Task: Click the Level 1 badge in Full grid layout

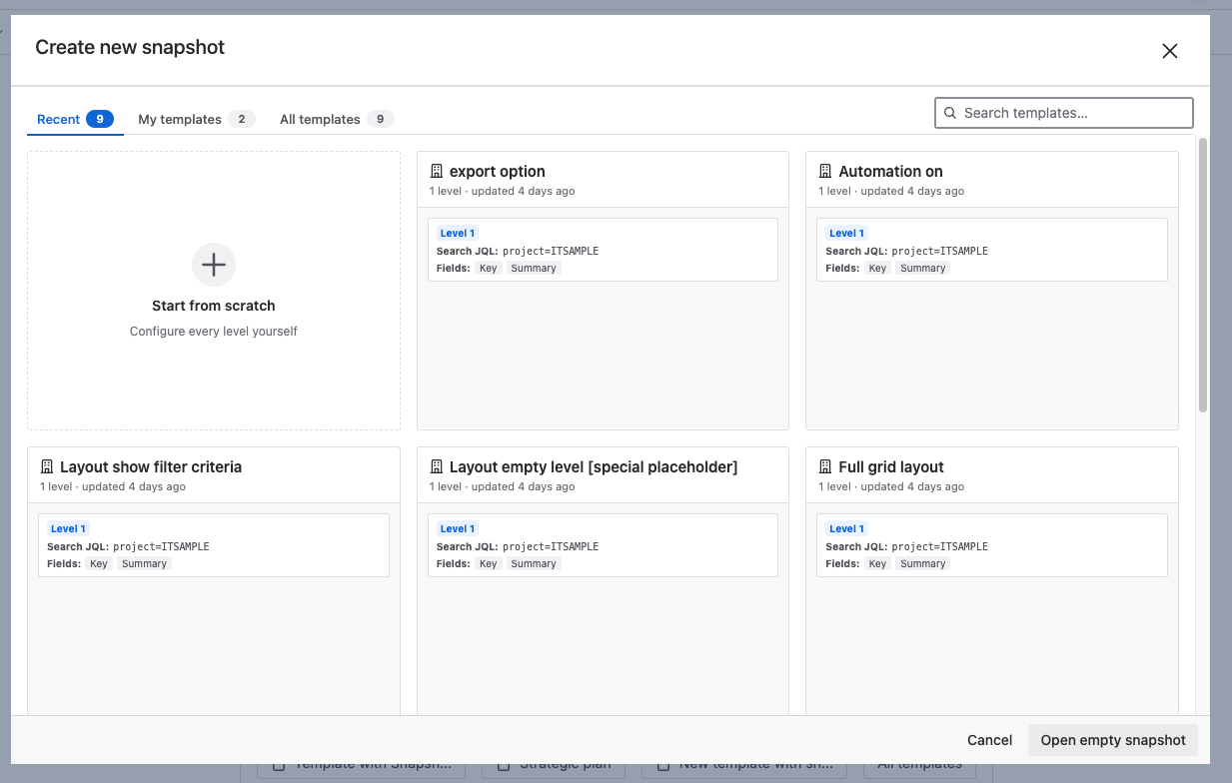Action: pyautogui.click(x=846, y=528)
